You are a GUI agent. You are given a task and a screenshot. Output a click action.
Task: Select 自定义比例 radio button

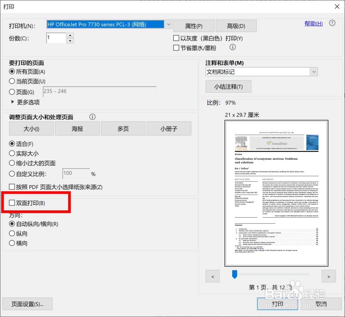[x=12, y=174]
